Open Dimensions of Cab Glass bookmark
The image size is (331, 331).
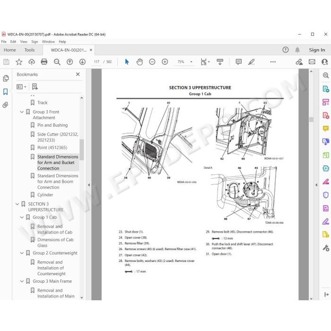pyautogui.click(x=55, y=243)
